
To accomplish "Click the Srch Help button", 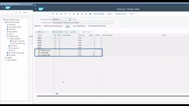I will tap(73, 32).
